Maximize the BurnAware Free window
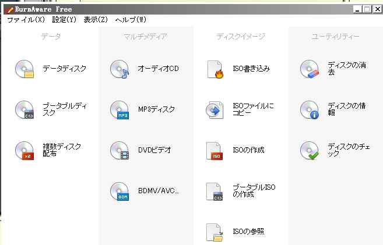Viewport: 383px width, 245px height. [x=367, y=9]
